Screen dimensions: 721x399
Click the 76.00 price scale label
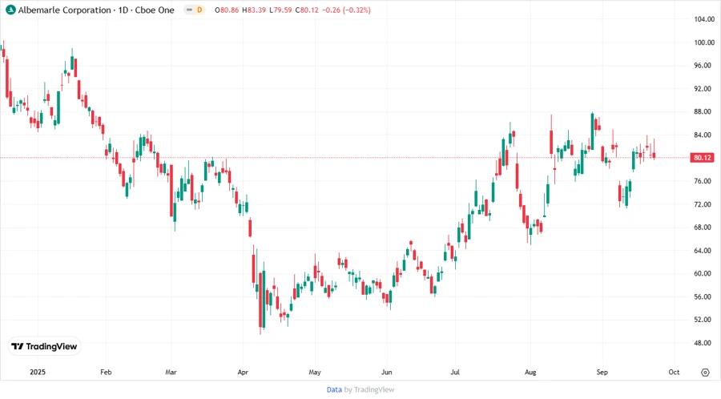(702, 181)
